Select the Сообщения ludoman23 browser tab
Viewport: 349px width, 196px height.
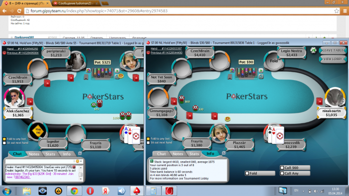tap(76, 3)
